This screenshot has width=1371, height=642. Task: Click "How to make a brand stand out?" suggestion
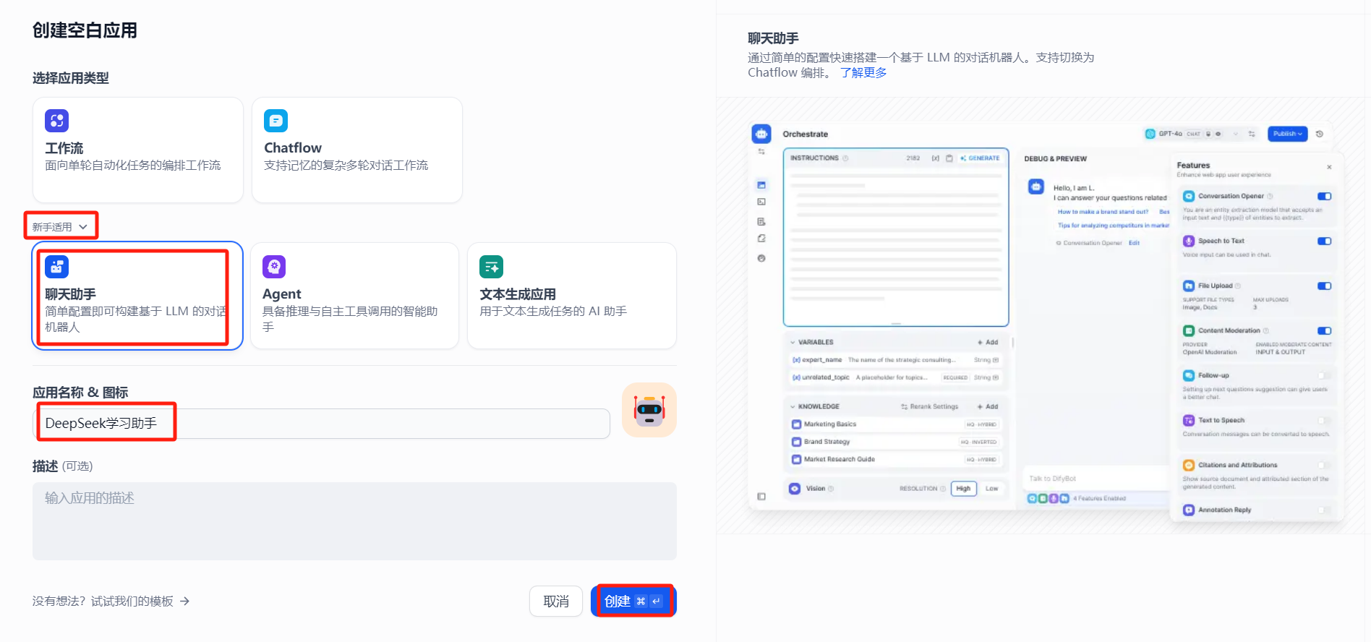click(1103, 212)
